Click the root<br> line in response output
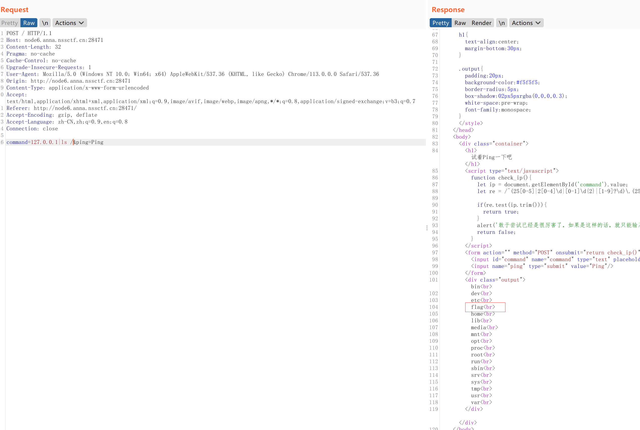The height and width of the screenshot is (430, 640). (483, 355)
